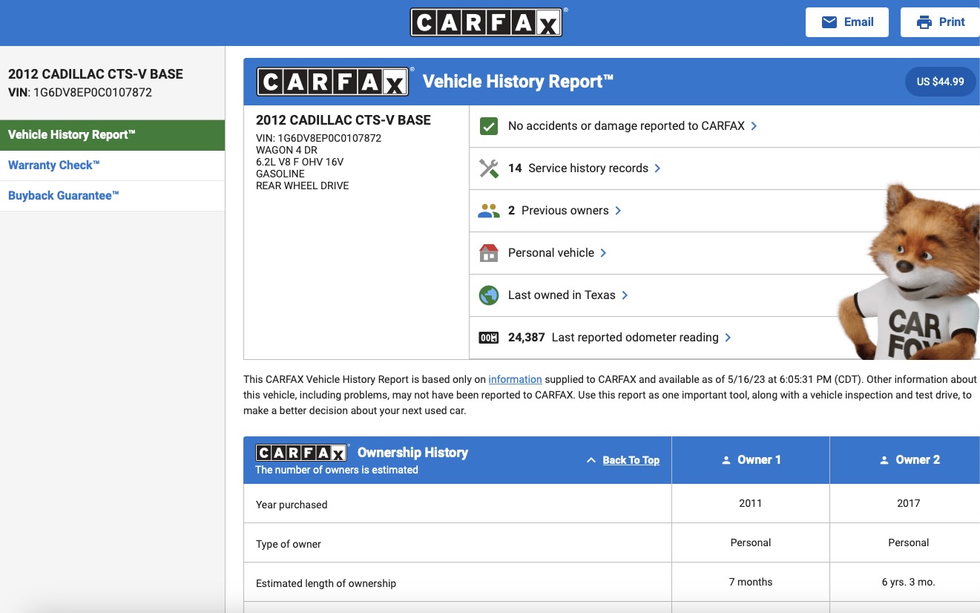This screenshot has height=613, width=980.
Task: Click the CARFAX logo in top header
Action: 487,23
